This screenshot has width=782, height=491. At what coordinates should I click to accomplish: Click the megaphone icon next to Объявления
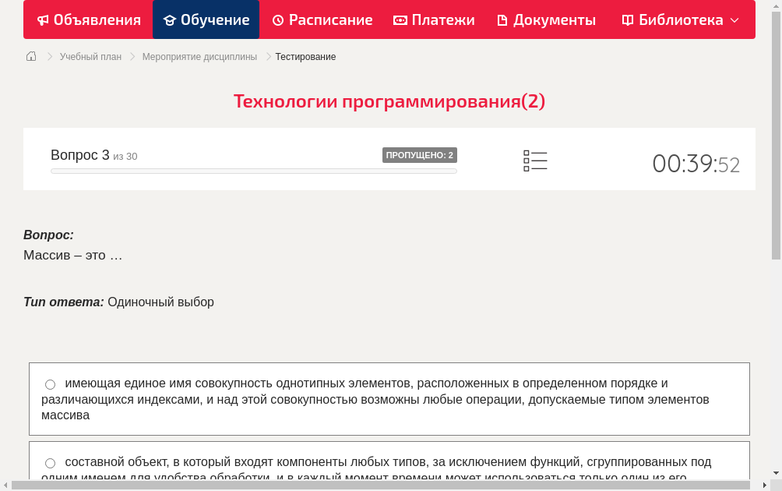click(x=42, y=19)
